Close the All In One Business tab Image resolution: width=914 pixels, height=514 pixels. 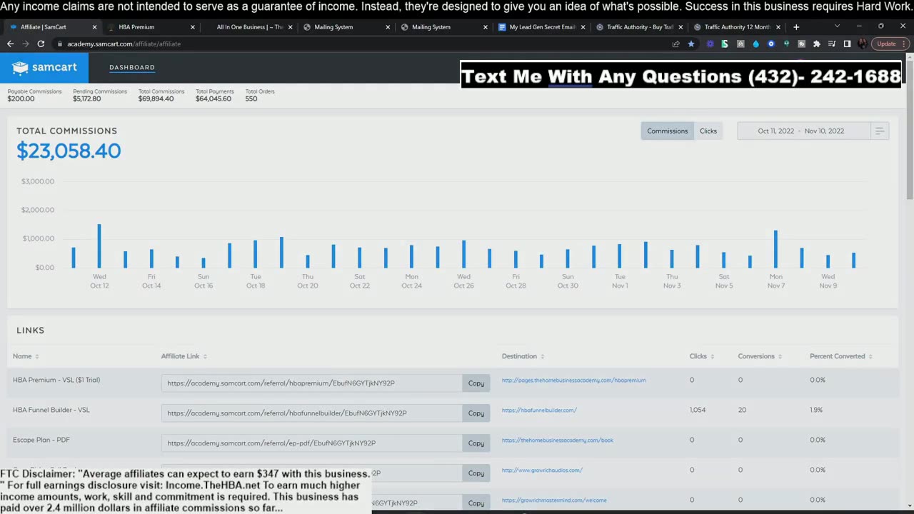(x=290, y=27)
